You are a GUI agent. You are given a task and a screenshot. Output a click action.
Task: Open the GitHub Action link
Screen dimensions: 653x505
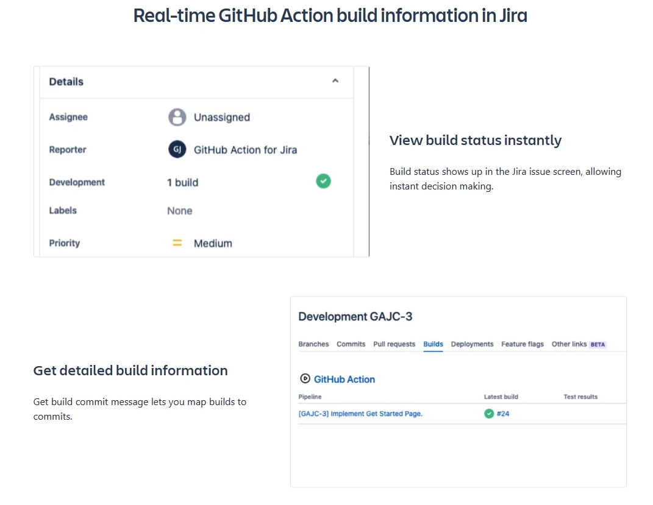click(344, 378)
